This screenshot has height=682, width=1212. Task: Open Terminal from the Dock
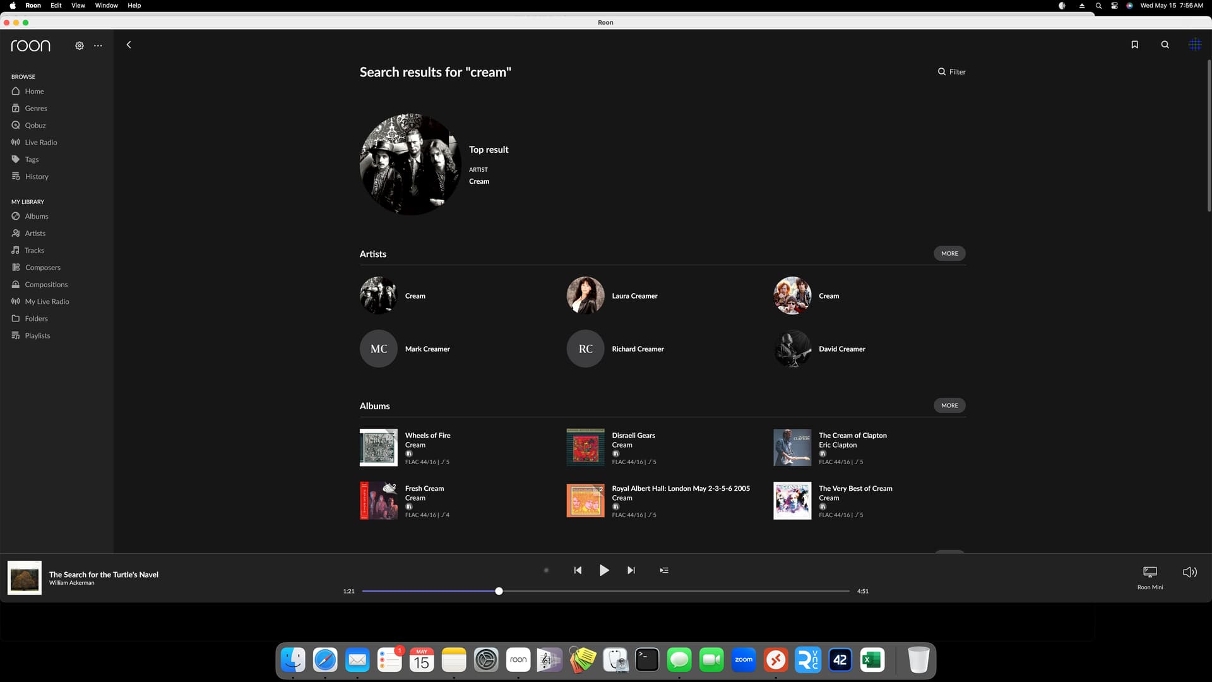[647, 661]
